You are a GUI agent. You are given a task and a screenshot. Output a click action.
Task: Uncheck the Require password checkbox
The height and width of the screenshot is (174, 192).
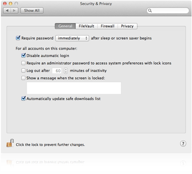click(x=18, y=38)
